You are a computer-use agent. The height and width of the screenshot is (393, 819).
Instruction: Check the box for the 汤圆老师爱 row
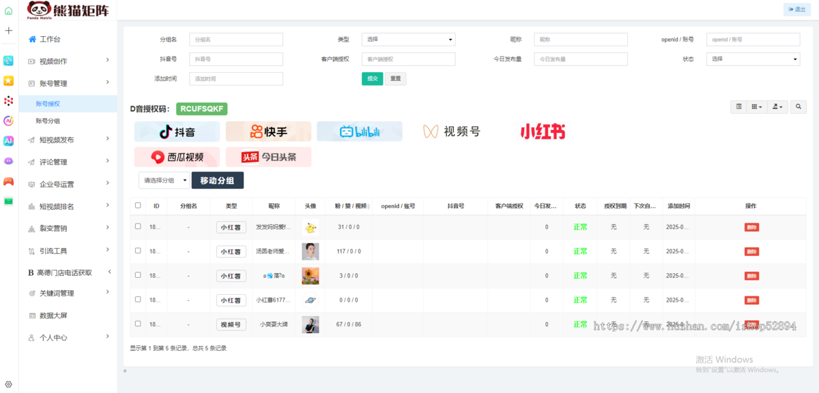point(138,251)
